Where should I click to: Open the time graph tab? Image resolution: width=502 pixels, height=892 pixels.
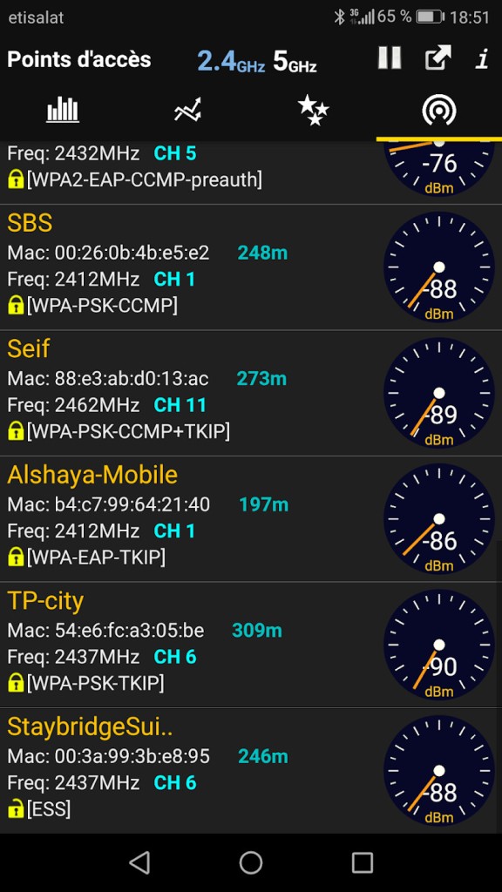[x=188, y=109]
